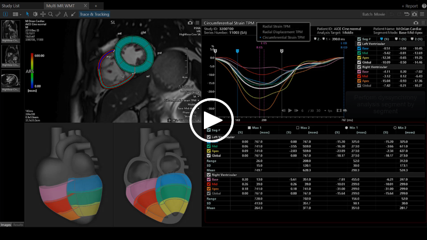Toggle Right Ventricular checkbox in lower table
This screenshot has width=427, height=240.
click(209, 175)
